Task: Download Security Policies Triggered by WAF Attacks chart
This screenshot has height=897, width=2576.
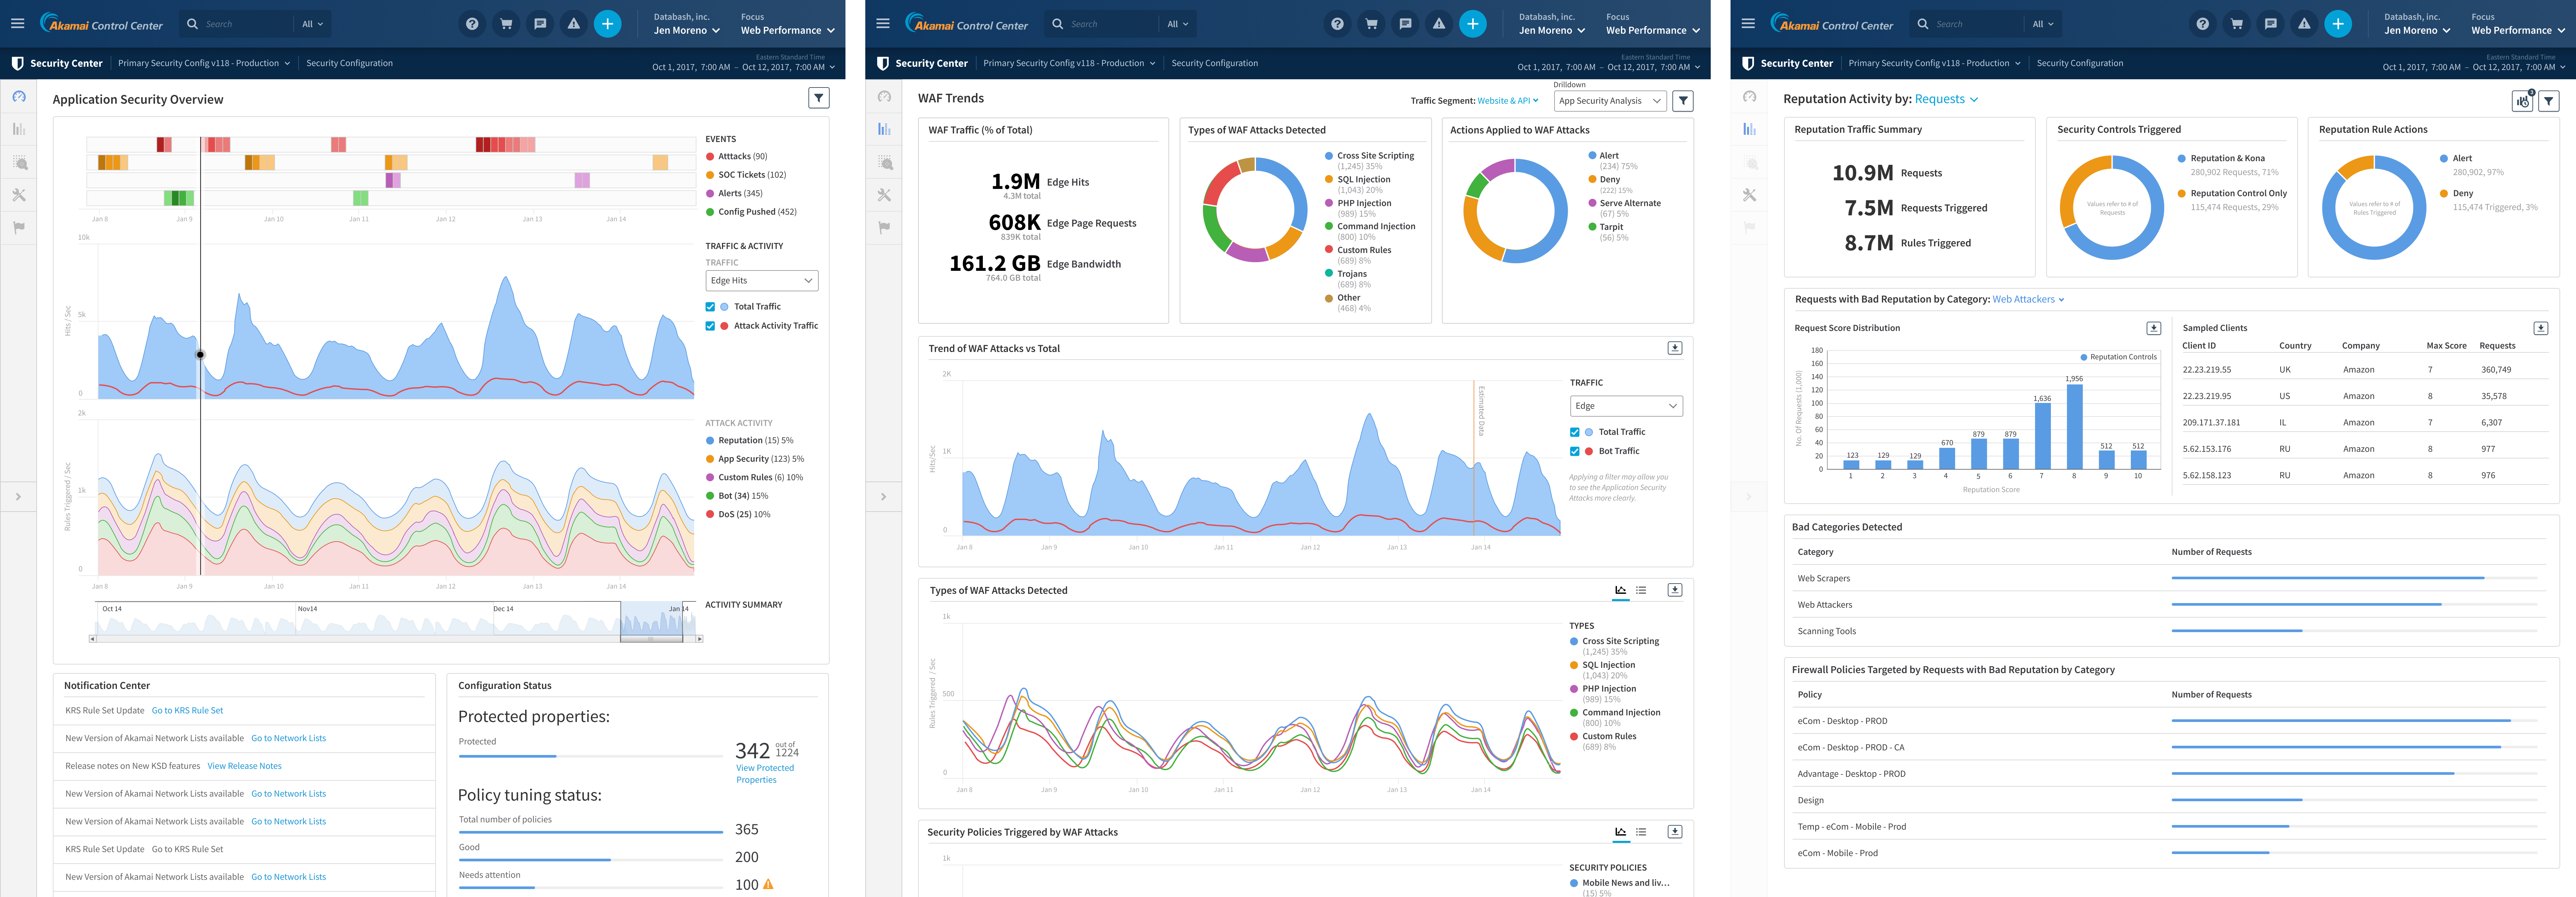Action: point(1675,832)
